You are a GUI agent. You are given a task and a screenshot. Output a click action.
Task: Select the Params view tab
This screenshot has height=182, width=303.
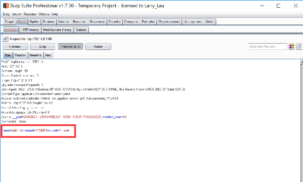pyautogui.click(x=20, y=55)
